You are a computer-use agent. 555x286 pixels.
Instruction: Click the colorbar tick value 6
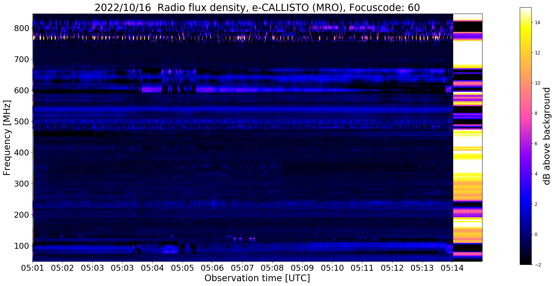(x=536, y=144)
